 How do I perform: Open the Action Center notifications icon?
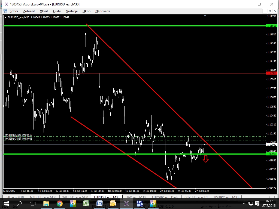pos(257,204)
